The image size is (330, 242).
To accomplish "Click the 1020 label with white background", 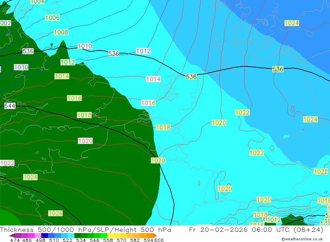I will click(x=85, y=141).
